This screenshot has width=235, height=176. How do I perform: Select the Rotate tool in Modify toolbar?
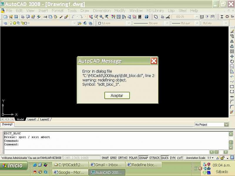232,62
